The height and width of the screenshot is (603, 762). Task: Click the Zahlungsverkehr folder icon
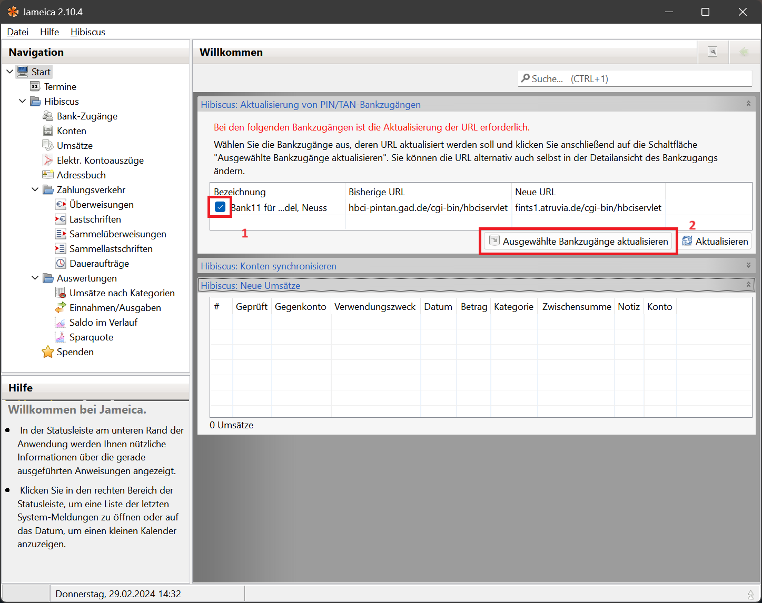pos(48,189)
